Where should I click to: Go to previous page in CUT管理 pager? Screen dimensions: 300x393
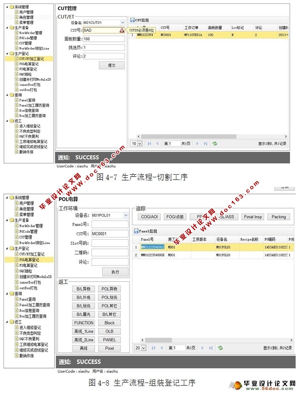click(x=157, y=144)
